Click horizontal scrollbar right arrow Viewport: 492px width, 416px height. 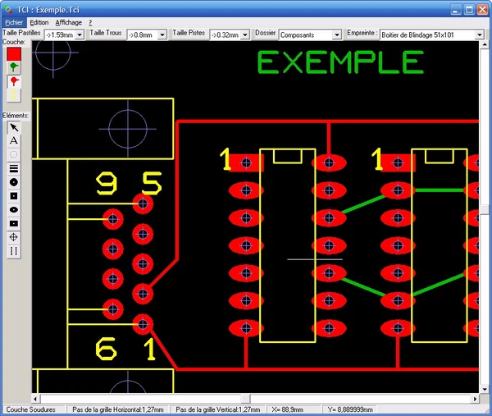click(475, 399)
